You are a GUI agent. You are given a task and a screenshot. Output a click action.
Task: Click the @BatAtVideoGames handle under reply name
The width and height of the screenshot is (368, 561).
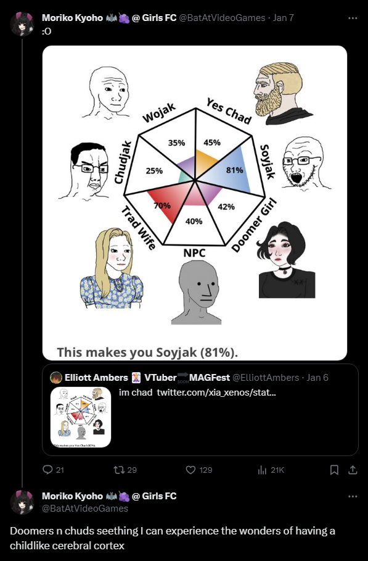pos(85,509)
